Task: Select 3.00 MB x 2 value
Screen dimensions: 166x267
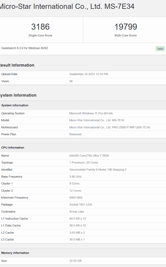Action: [77, 233]
